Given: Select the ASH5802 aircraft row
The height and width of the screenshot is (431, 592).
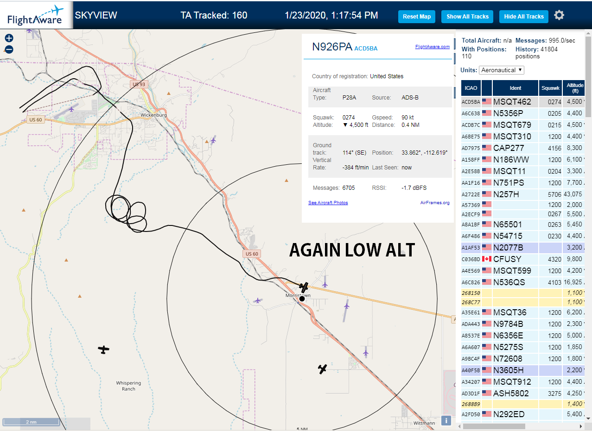Looking at the screenshot, I should tap(523, 394).
